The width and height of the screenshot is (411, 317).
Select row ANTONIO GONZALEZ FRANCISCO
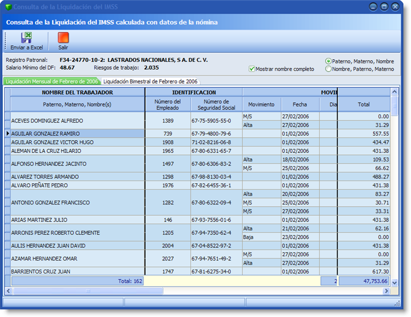pyautogui.click(x=77, y=202)
